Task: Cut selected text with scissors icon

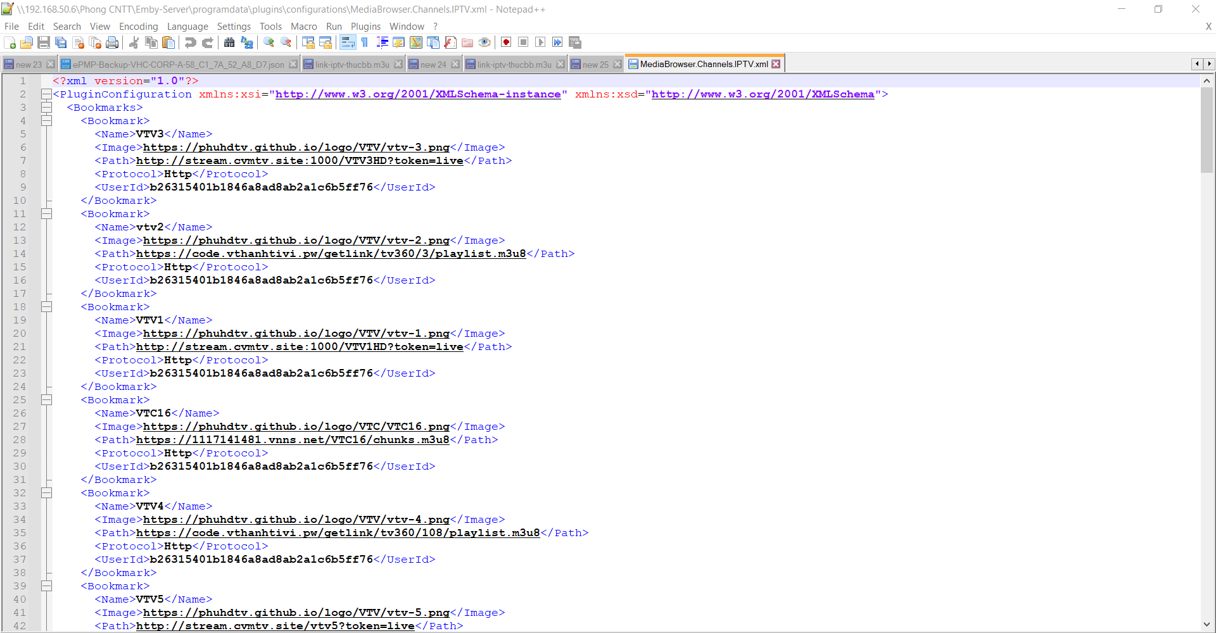Action: point(134,42)
